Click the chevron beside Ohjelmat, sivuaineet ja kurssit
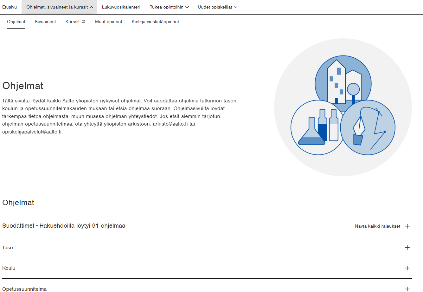 pyautogui.click(x=91, y=7)
